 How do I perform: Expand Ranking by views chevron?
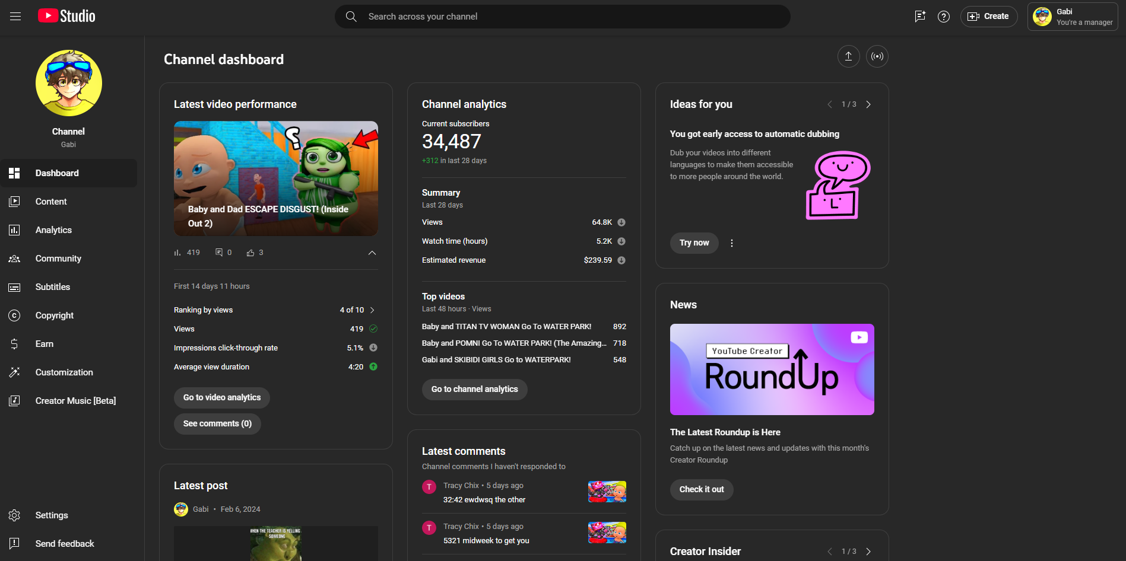coord(372,310)
